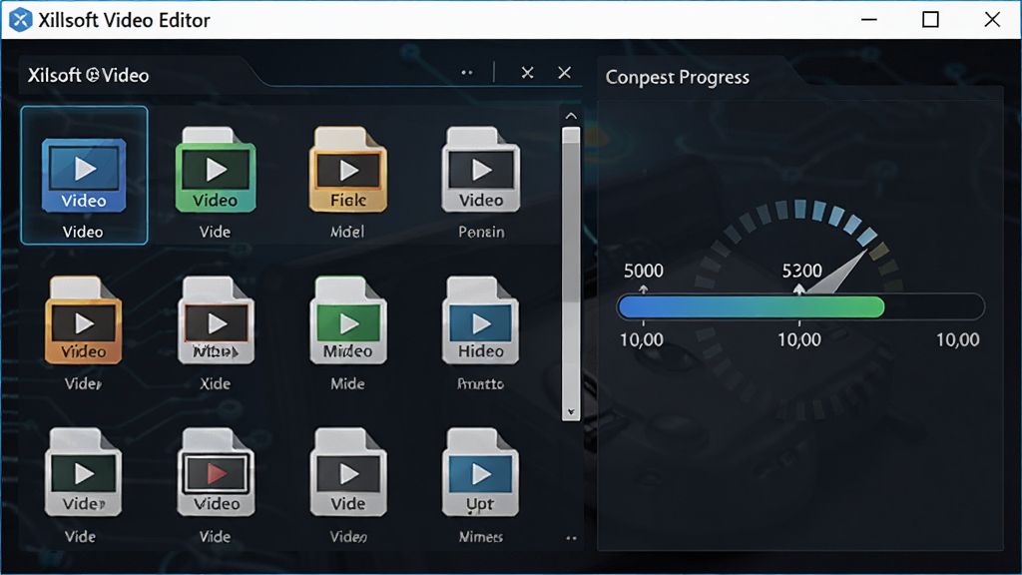Open the Upt folder labeled Nimes
The width and height of the screenshot is (1022, 575).
click(x=481, y=472)
